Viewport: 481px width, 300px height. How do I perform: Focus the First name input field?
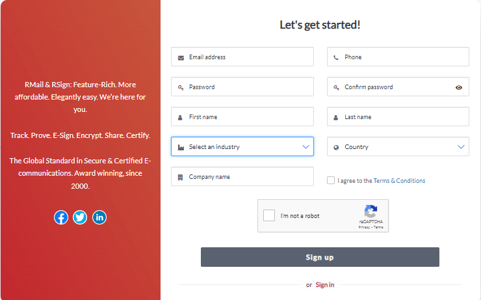(242, 116)
